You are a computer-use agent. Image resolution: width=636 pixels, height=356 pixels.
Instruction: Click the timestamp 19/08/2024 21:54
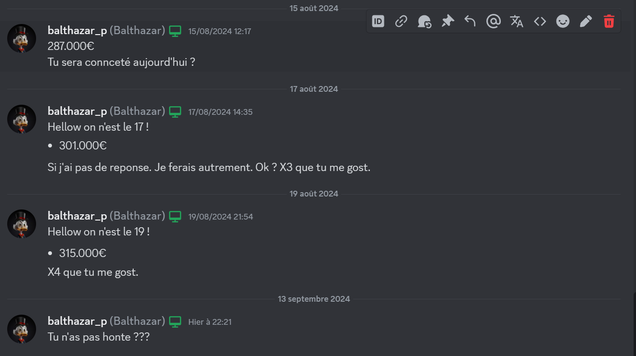[221, 217]
